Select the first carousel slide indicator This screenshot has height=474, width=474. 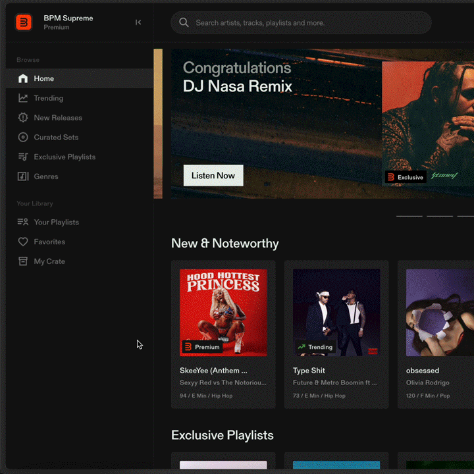pyautogui.click(x=409, y=217)
